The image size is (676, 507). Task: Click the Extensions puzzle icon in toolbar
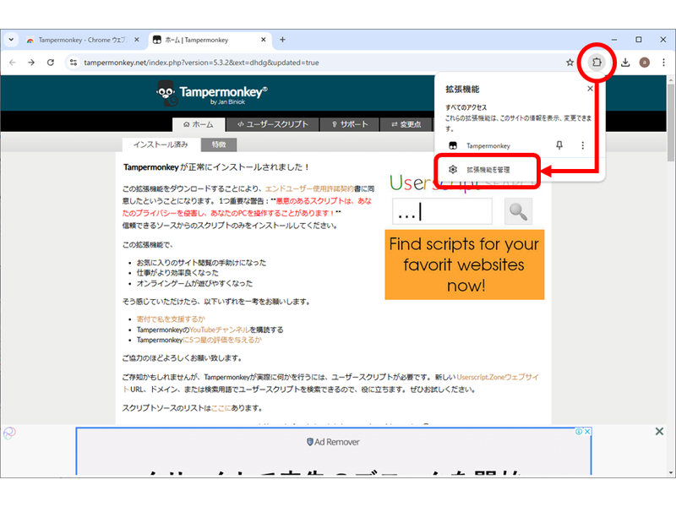597,62
